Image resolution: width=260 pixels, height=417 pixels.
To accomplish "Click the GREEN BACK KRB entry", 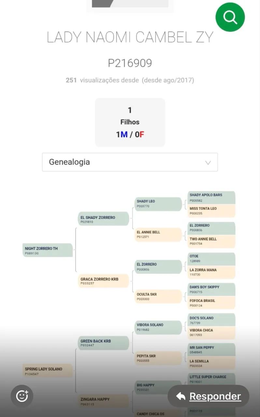I will (103, 343).
